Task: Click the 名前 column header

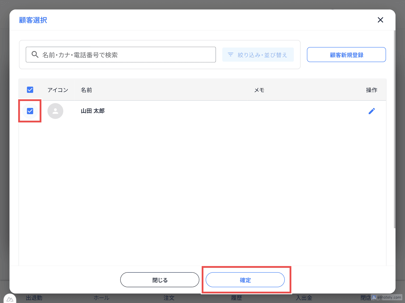Action: coord(86,90)
